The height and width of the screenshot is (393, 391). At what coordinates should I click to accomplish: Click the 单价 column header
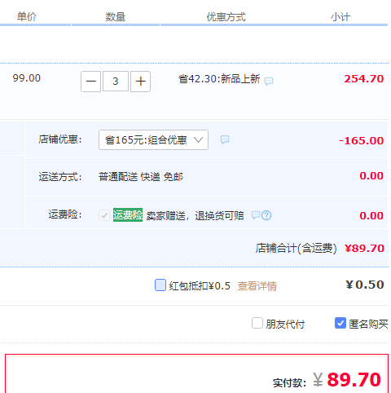coord(27,17)
